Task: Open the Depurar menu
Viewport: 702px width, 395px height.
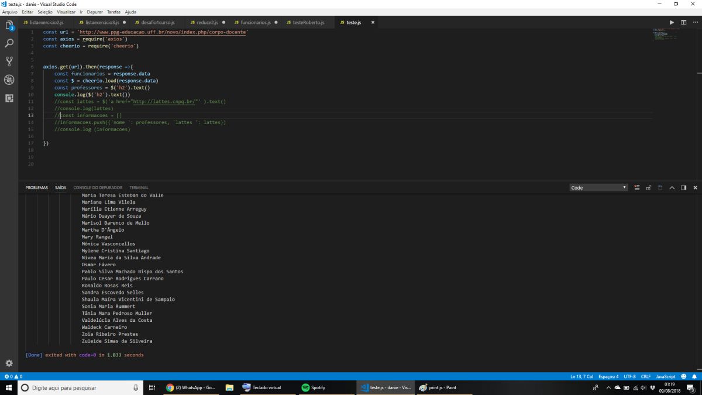Action: click(95, 12)
